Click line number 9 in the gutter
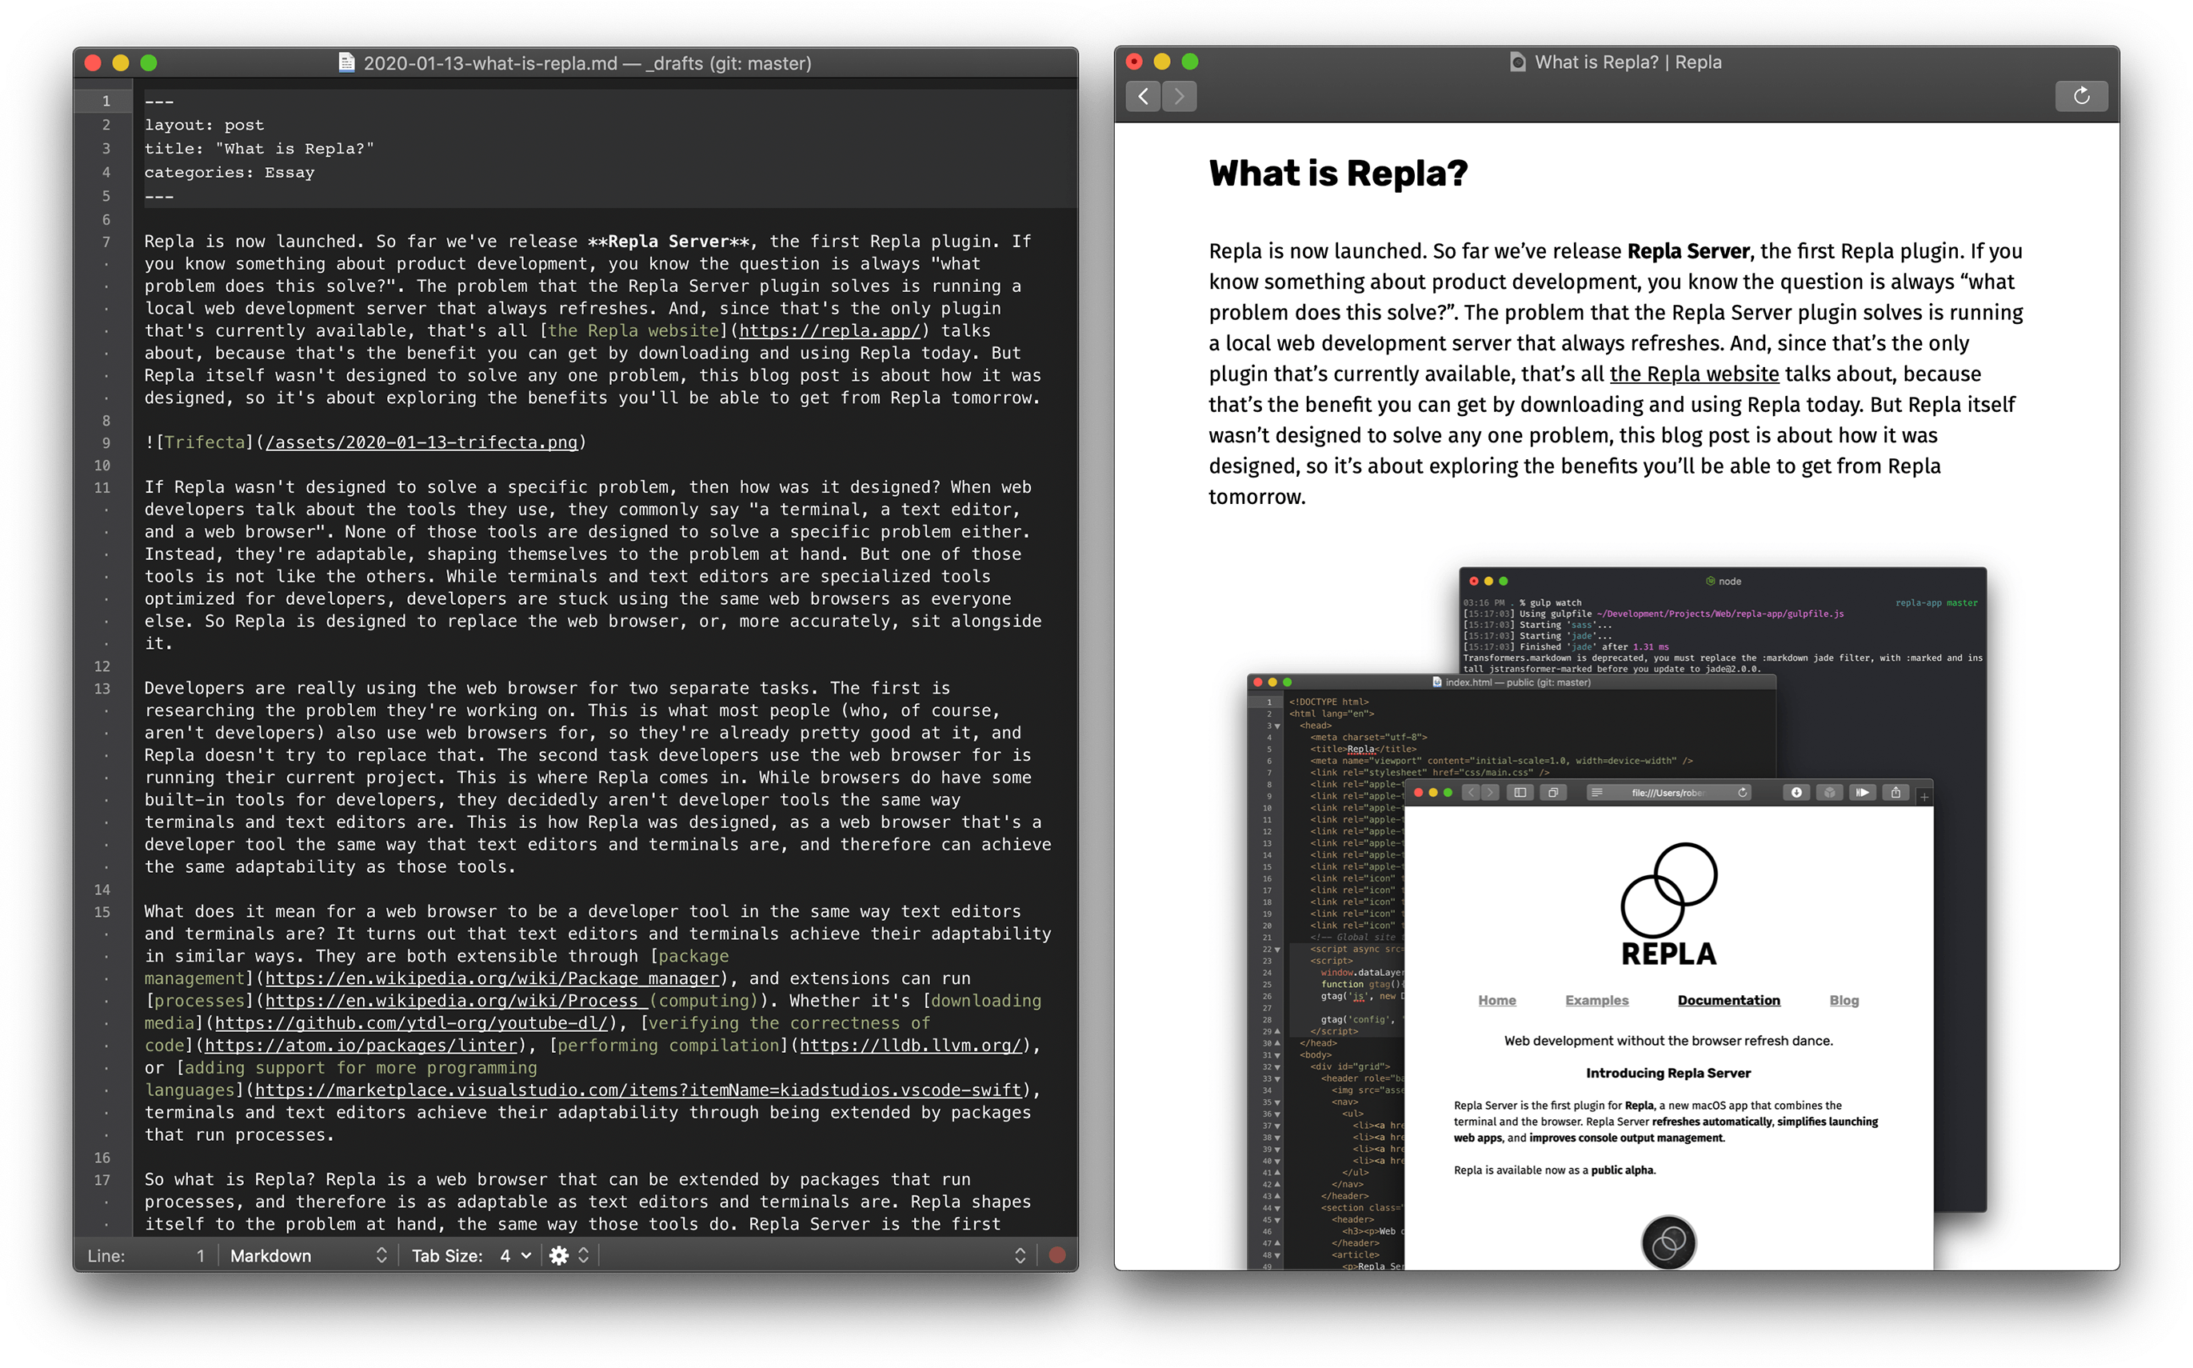Viewport: 2193px width, 1368px height. click(105, 442)
